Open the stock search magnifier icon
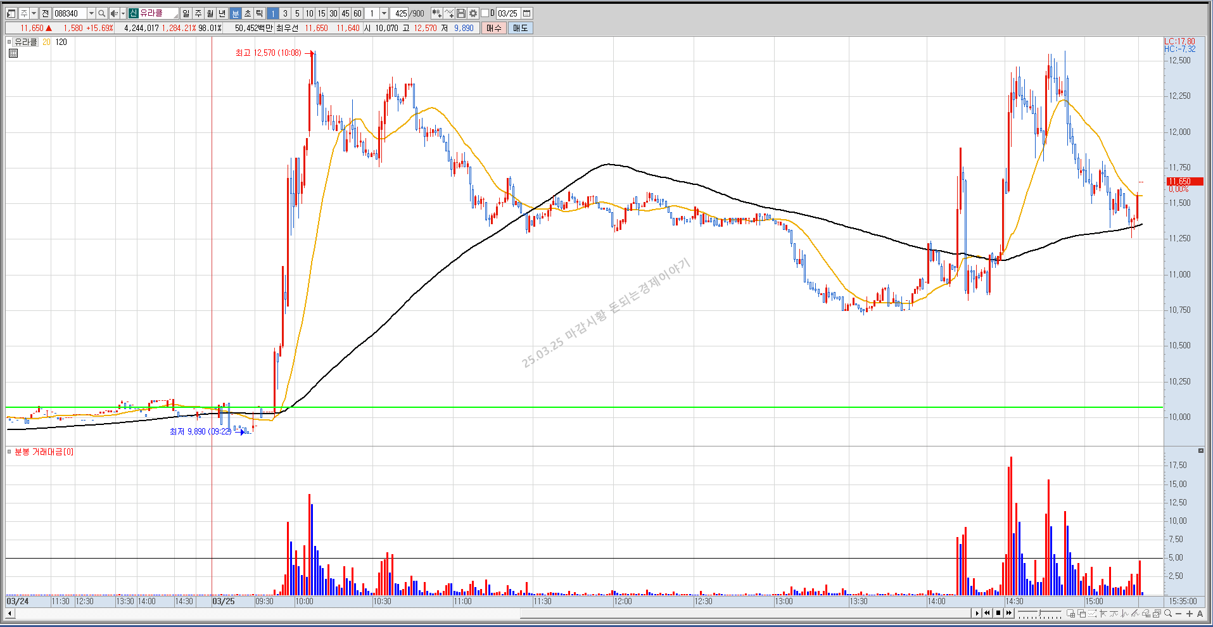1213x627 pixels. (x=102, y=13)
